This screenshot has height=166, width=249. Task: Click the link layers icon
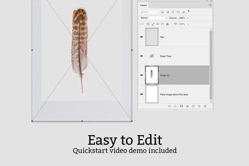coord(169,106)
